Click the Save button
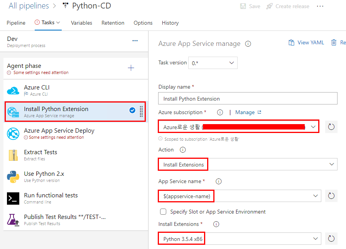This screenshot has width=346, height=249. (250, 6)
